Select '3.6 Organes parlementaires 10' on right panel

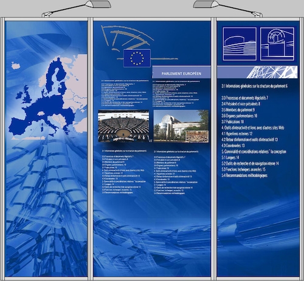pyautogui.click(x=239, y=116)
